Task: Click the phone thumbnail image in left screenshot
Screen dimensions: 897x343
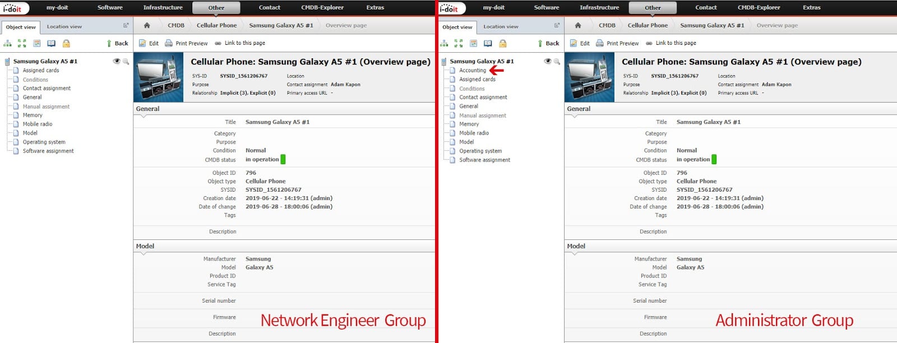Action: tap(159, 77)
